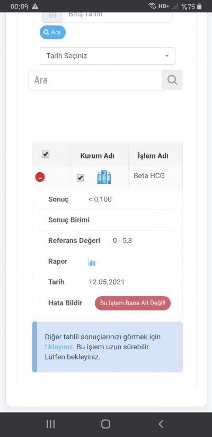Click the İşlem Adı column header
Image resolution: width=212 pixels, height=437 pixels.
(153, 156)
